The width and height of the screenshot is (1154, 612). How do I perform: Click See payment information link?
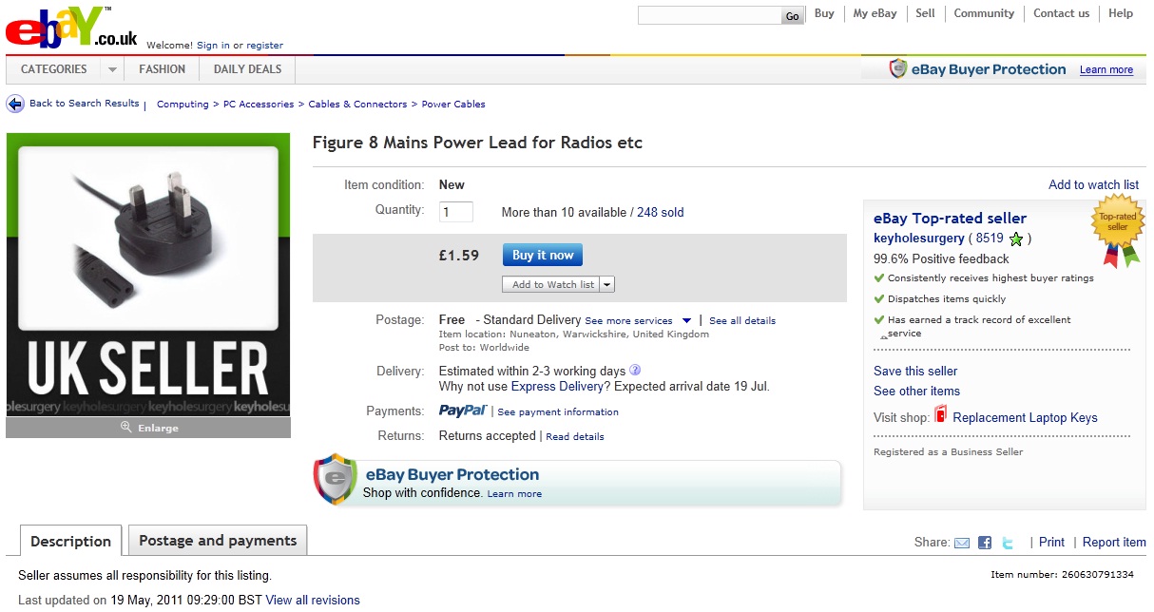click(558, 412)
